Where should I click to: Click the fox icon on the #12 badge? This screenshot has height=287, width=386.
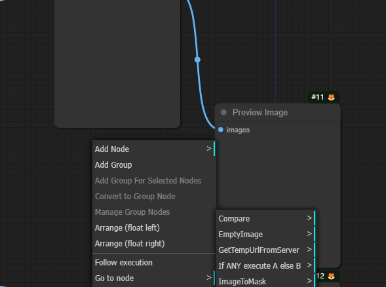(x=331, y=277)
